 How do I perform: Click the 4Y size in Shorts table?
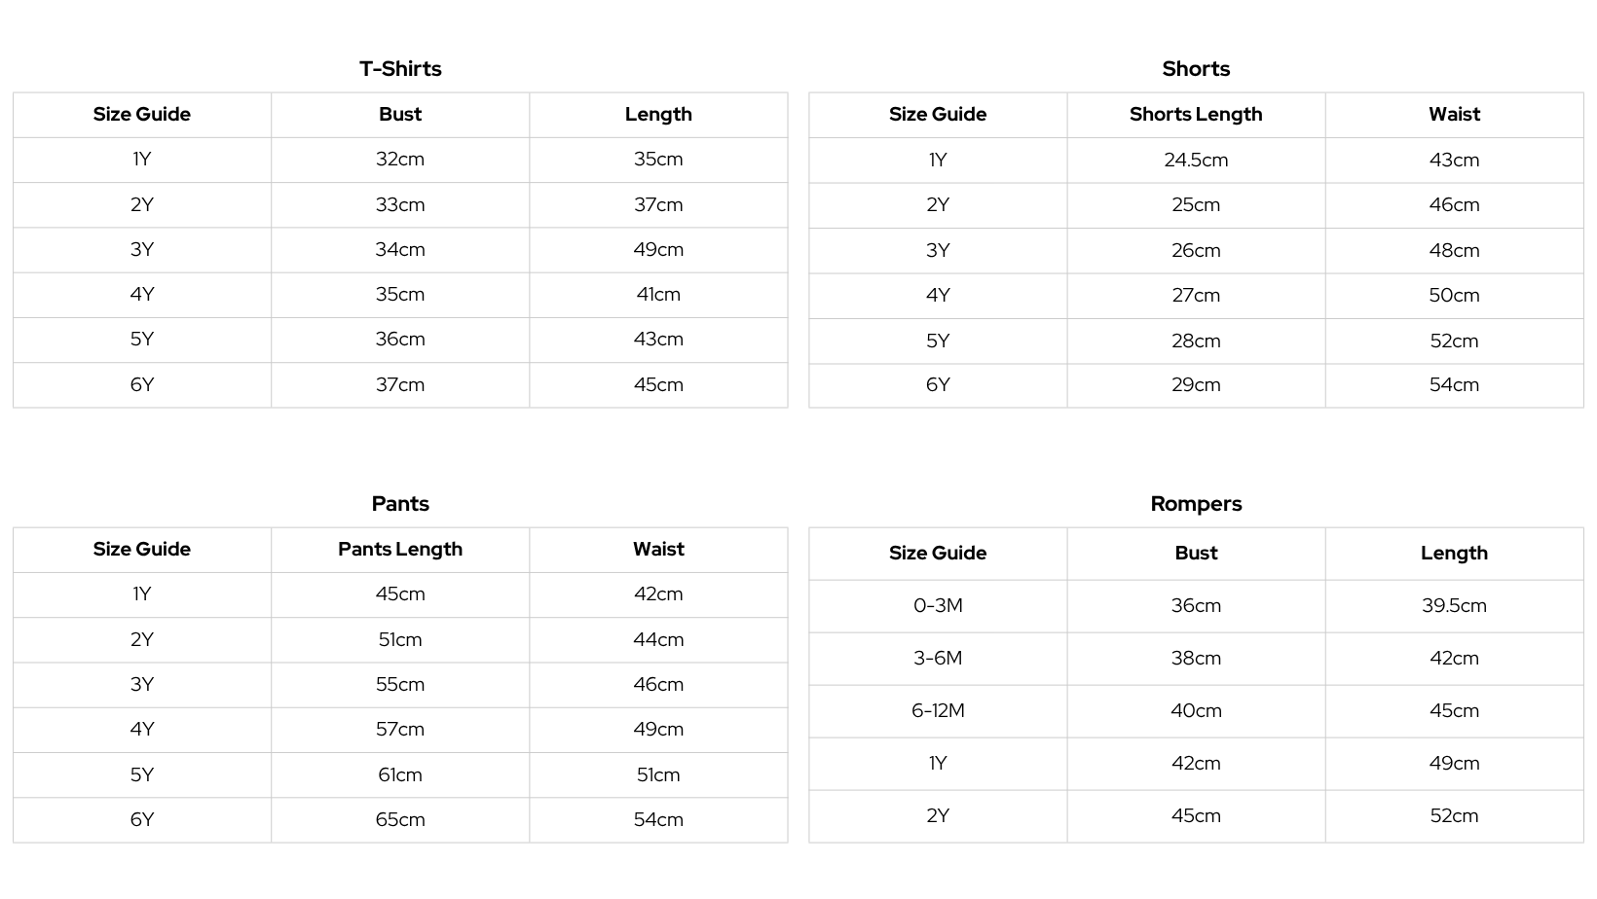click(x=938, y=296)
